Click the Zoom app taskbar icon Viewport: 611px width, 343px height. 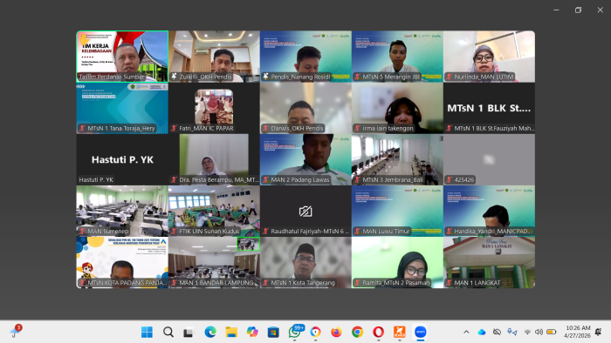tap(421, 333)
